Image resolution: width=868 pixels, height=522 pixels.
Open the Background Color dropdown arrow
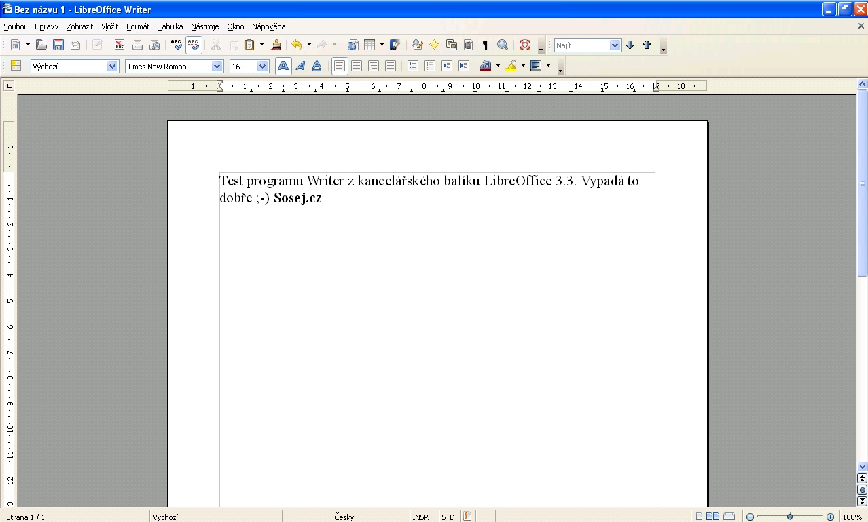(x=548, y=67)
